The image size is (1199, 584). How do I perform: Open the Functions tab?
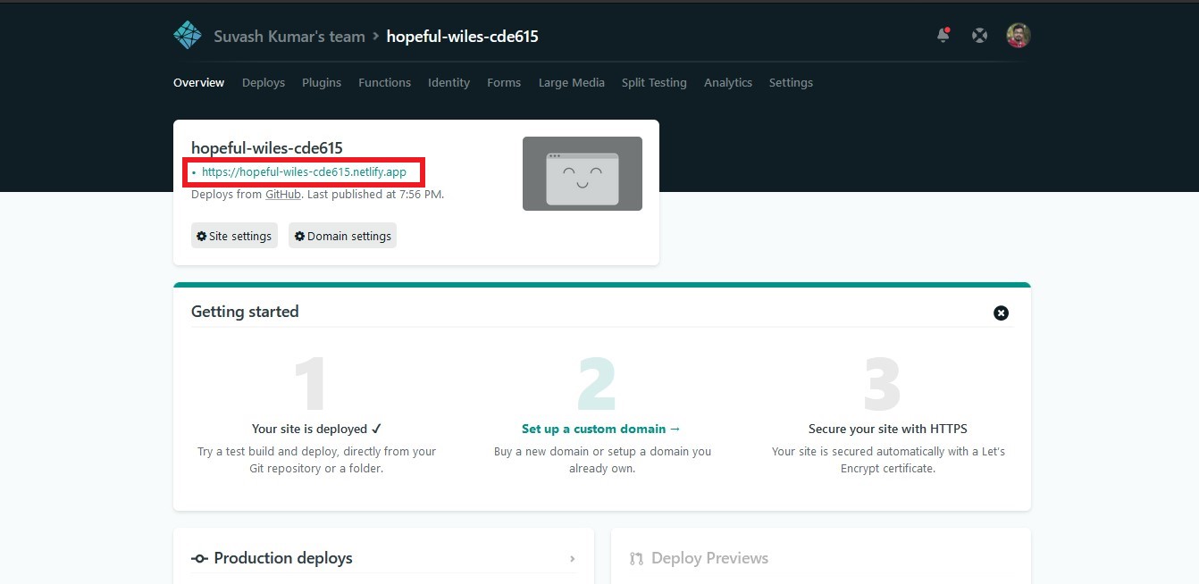(x=385, y=82)
